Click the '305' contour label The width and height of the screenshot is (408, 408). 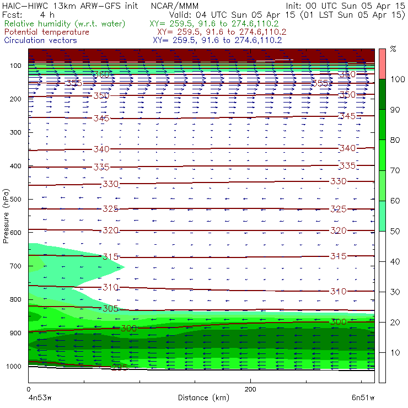(x=111, y=309)
